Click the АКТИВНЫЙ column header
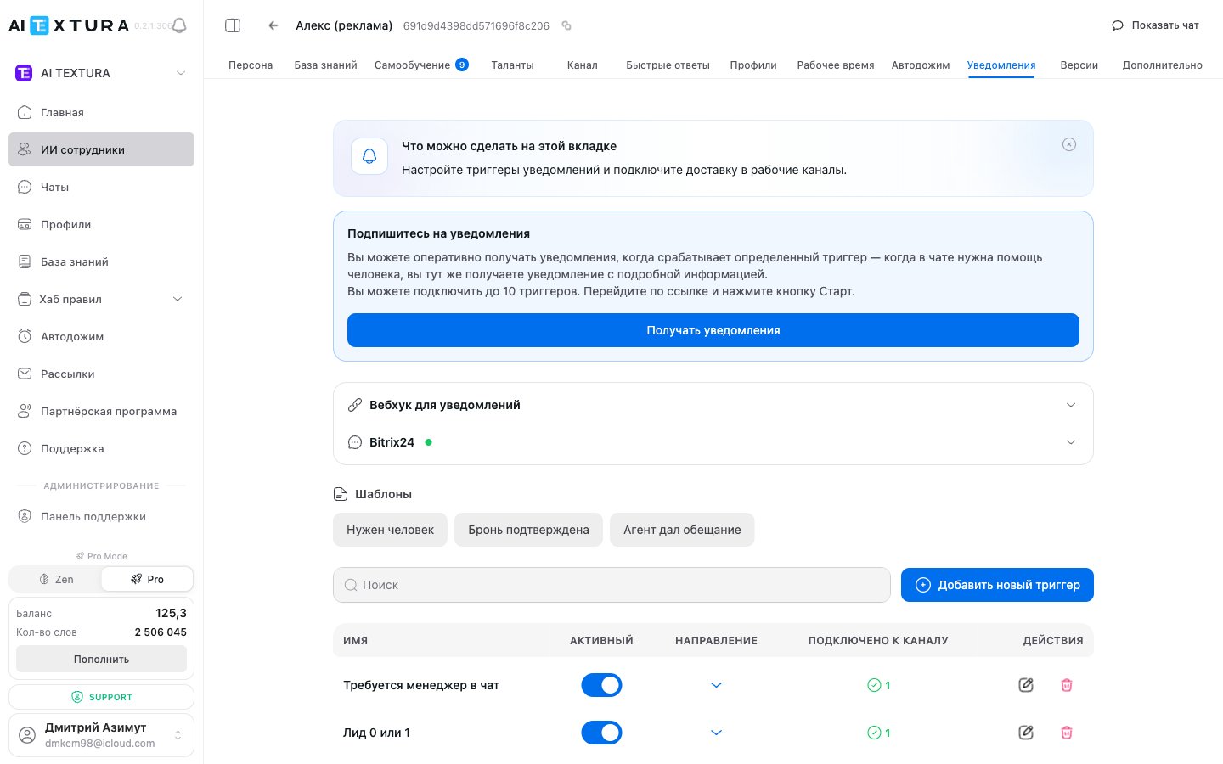Viewport: 1223px width, 764px height. pos(601,641)
